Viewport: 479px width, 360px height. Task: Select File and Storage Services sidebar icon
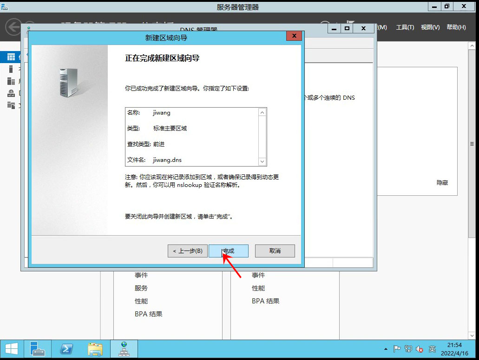point(11,105)
